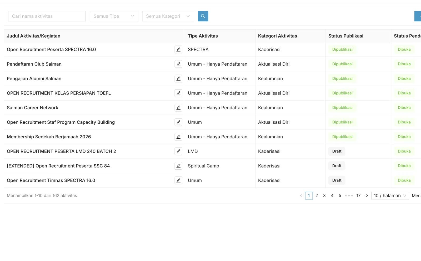The image size is (421, 261).
Task: Open edit for Pengajian Alumni Salman
Action: point(178,79)
